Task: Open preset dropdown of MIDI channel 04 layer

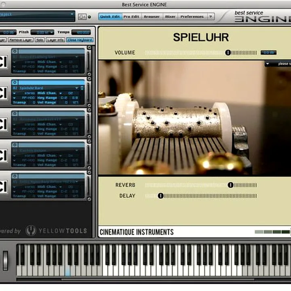Action: click(76, 150)
